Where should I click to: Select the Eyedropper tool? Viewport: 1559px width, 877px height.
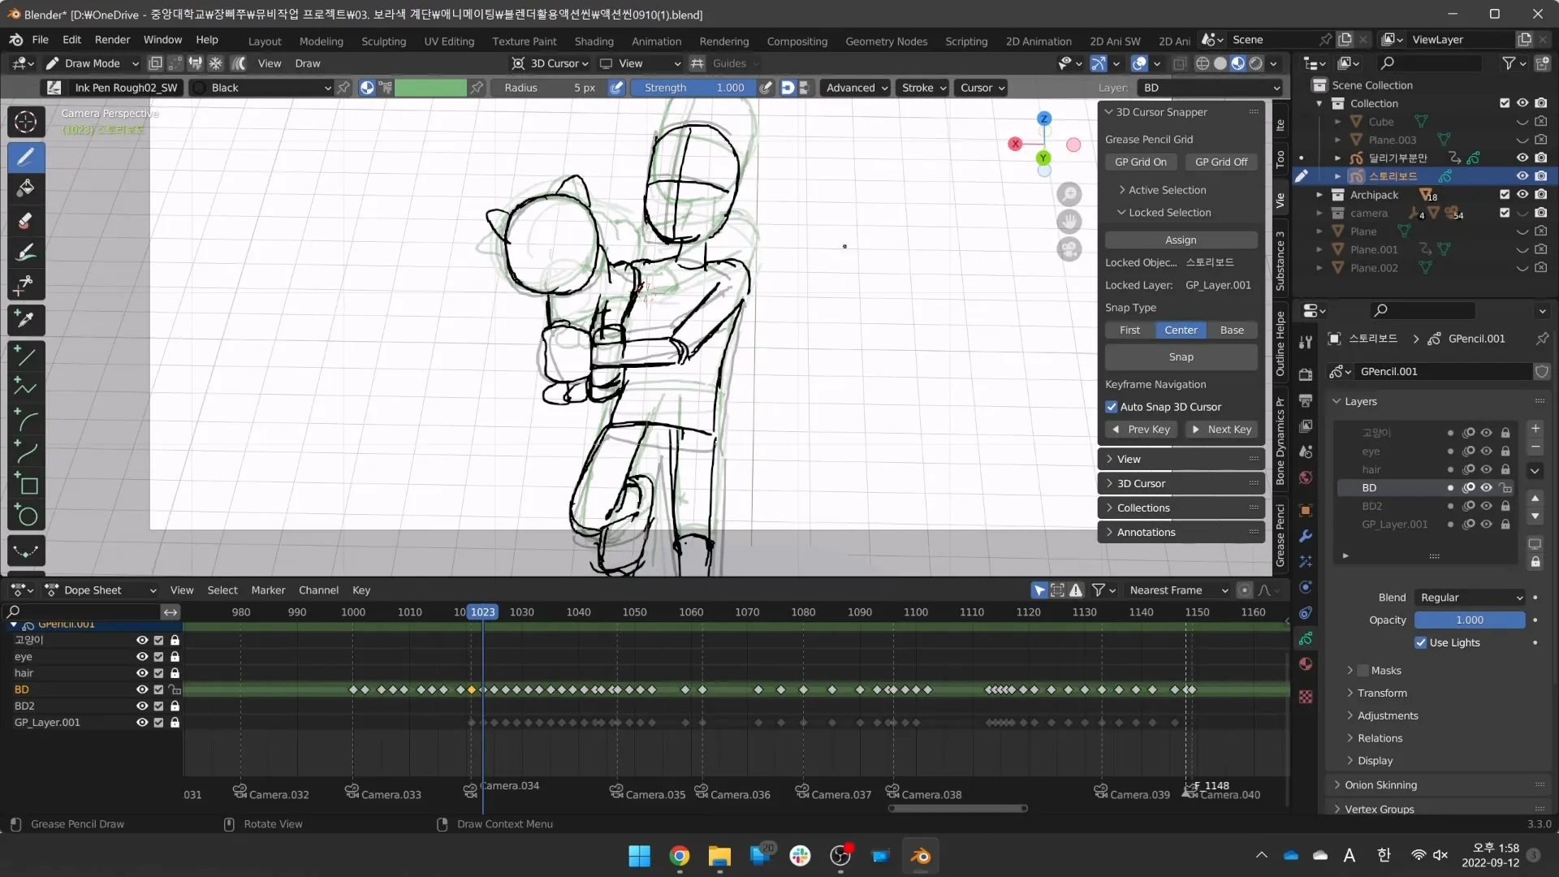[26, 319]
